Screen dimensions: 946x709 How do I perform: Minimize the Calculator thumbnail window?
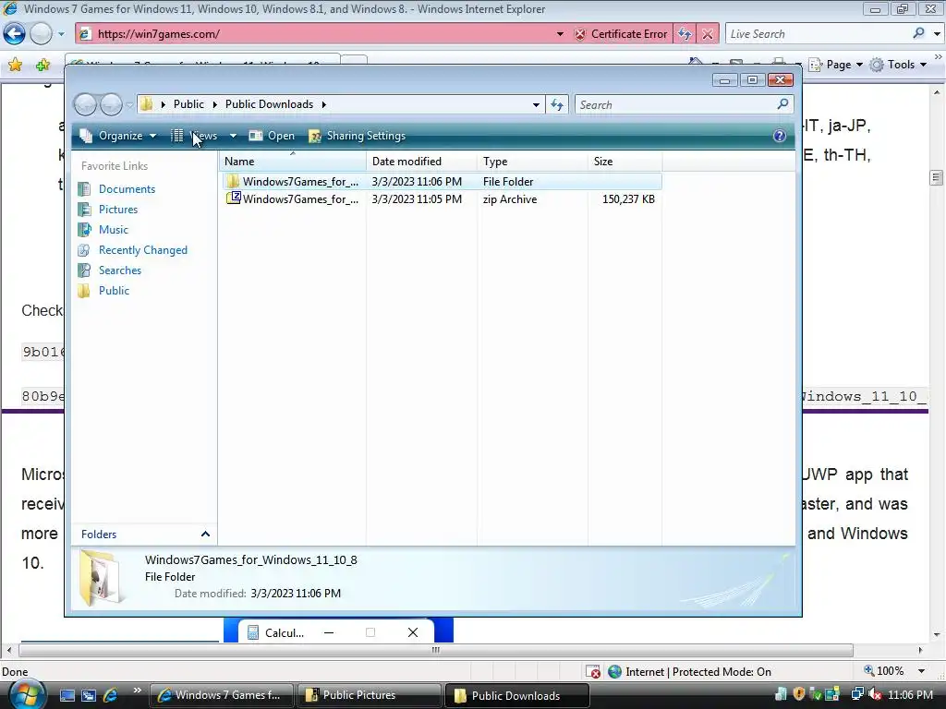pyautogui.click(x=329, y=632)
